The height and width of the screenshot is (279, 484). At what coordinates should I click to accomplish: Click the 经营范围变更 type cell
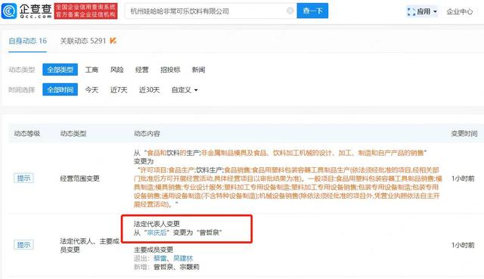click(x=79, y=178)
